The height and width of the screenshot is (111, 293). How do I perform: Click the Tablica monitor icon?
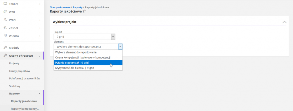point(5,4)
